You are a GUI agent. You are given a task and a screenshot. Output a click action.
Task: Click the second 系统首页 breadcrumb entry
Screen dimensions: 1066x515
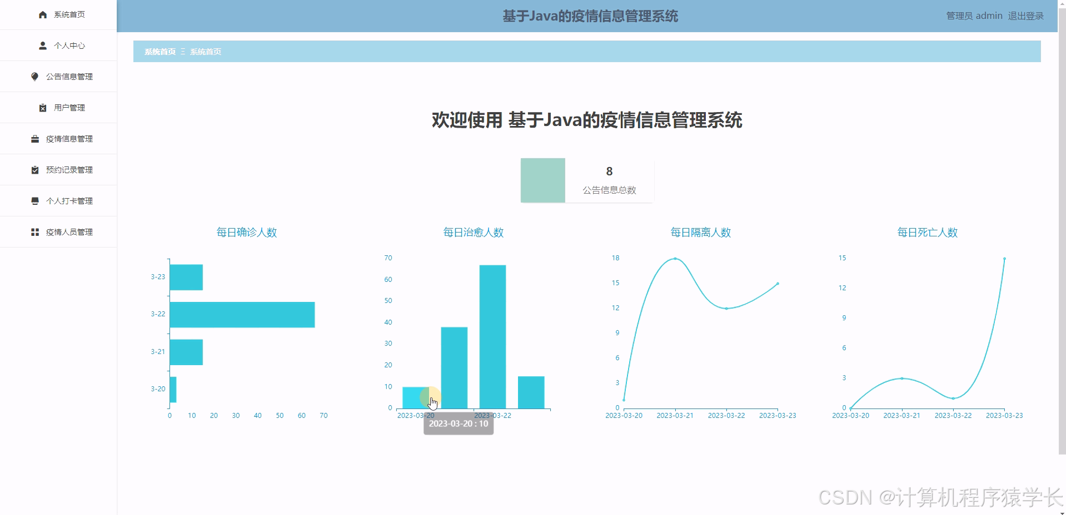(x=206, y=52)
